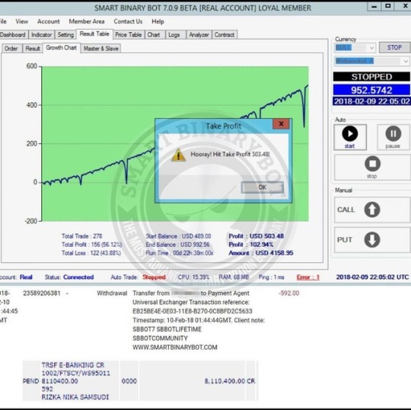Click the 8,110,400.00 CR bank amount
This screenshot has height=410, width=411.
coord(230,381)
